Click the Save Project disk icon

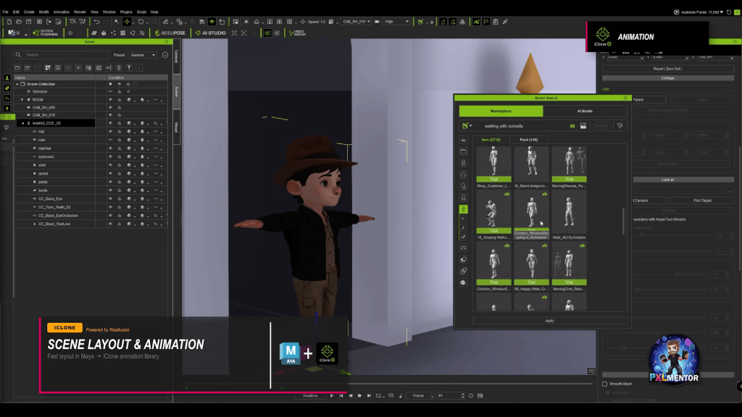[29, 22]
